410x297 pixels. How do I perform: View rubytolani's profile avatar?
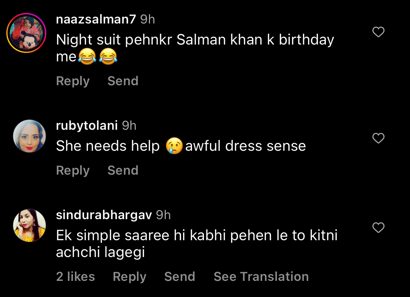point(29,136)
